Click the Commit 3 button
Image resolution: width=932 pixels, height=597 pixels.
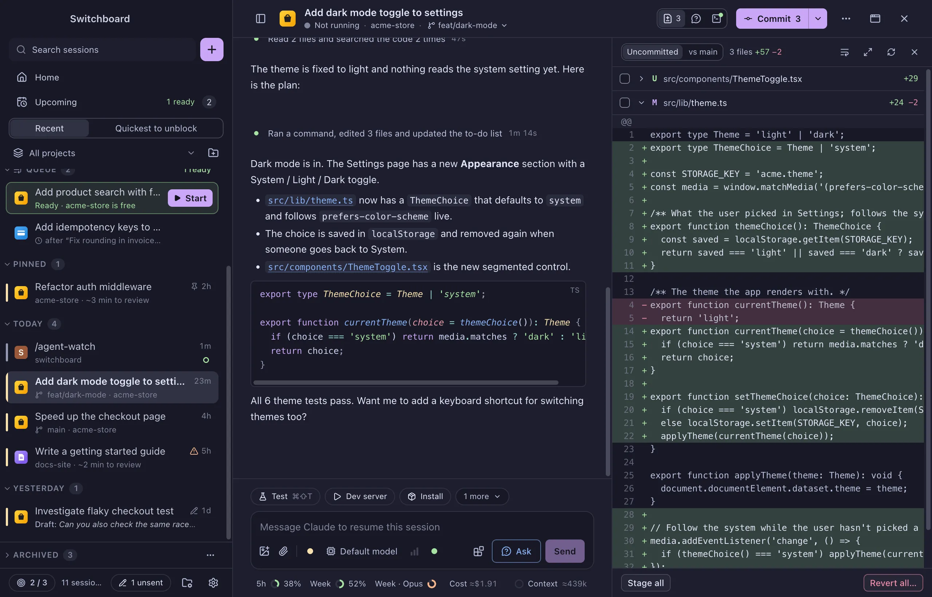(x=772, y=19)
